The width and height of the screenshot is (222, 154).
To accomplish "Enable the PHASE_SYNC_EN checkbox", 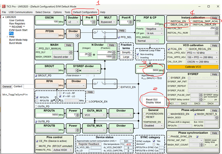I will click(169, 137).
